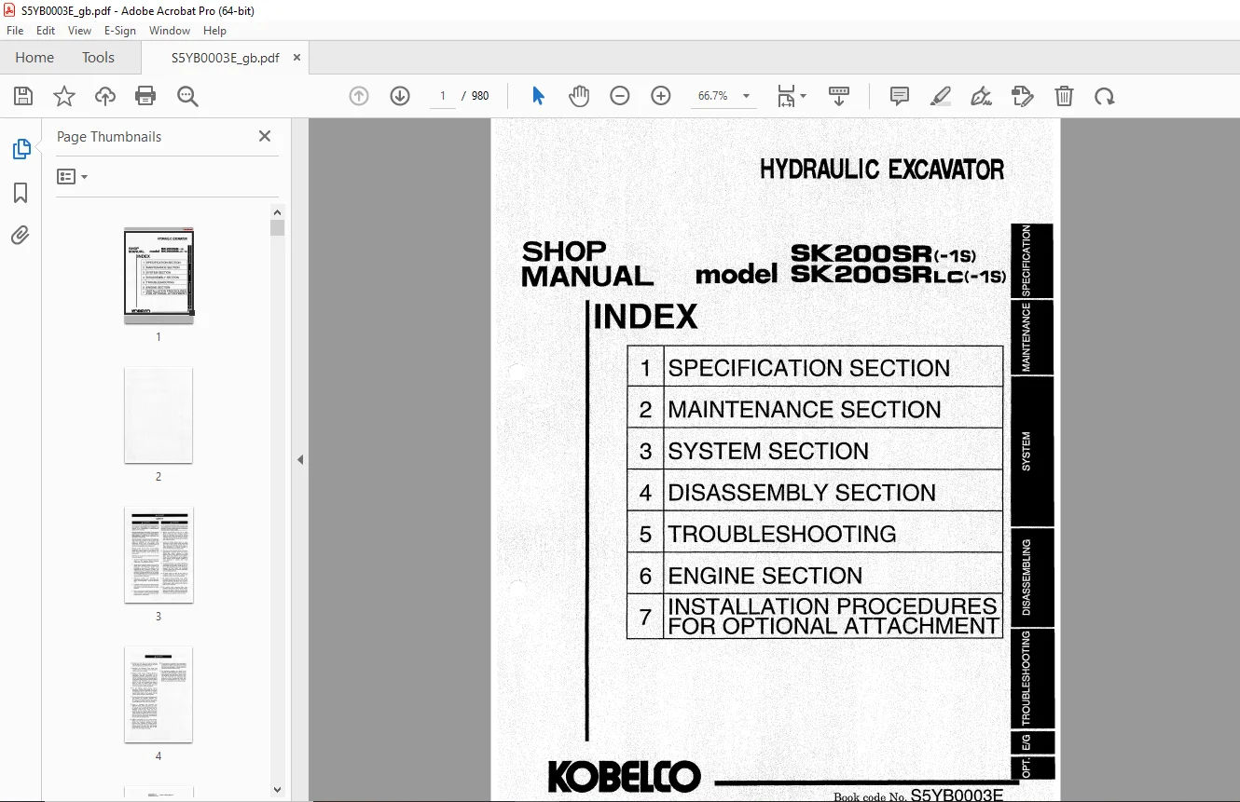The height and width of the screenshot is (802, 1240).
Task: Open the Page Thumbnails pane icon
Action: pos(21,149)
